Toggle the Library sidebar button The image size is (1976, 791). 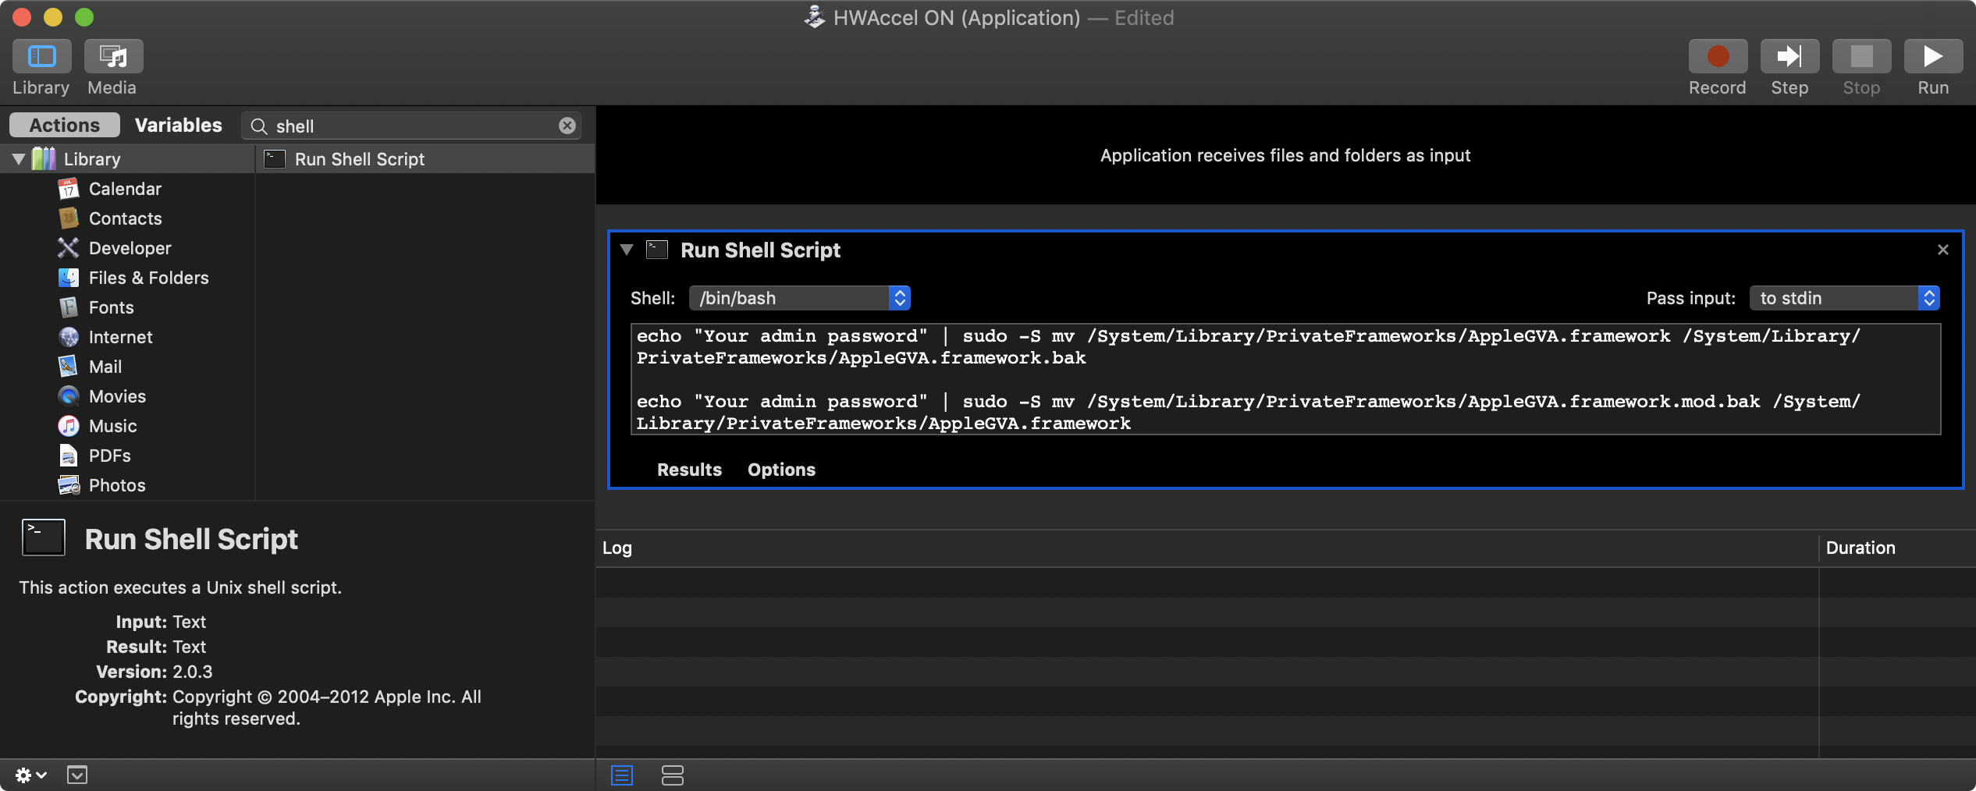pyautogui.click(x=41, y=56)
